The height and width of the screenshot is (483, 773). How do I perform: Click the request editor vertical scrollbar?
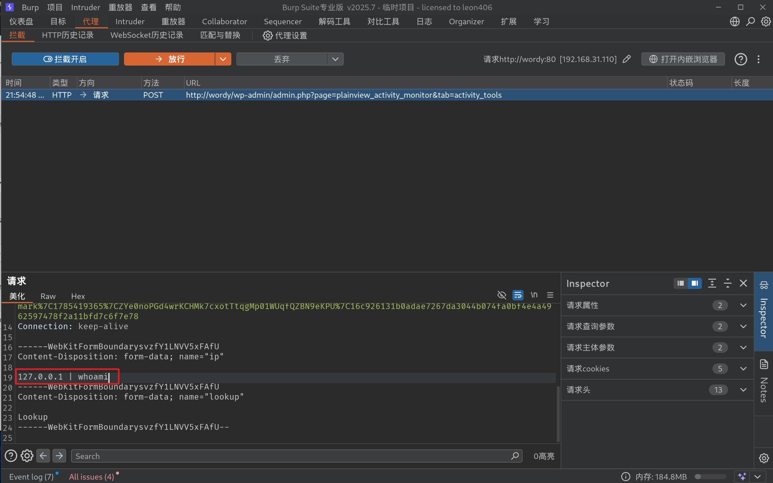coord(558,413)
